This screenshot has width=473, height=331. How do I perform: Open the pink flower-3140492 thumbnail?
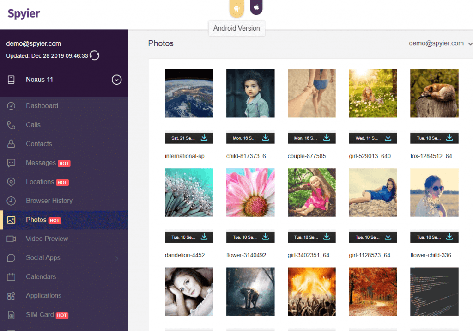pos(250,192)
